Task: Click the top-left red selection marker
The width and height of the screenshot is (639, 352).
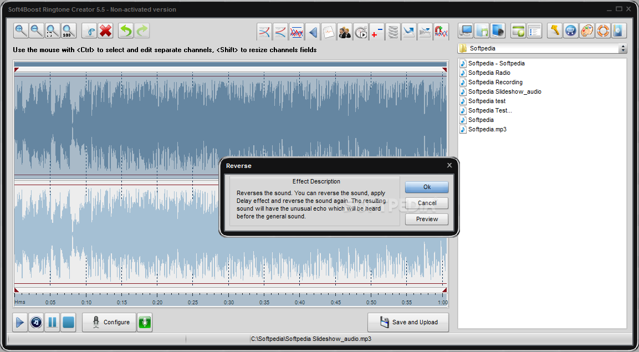Action: (x=16, y=70)
